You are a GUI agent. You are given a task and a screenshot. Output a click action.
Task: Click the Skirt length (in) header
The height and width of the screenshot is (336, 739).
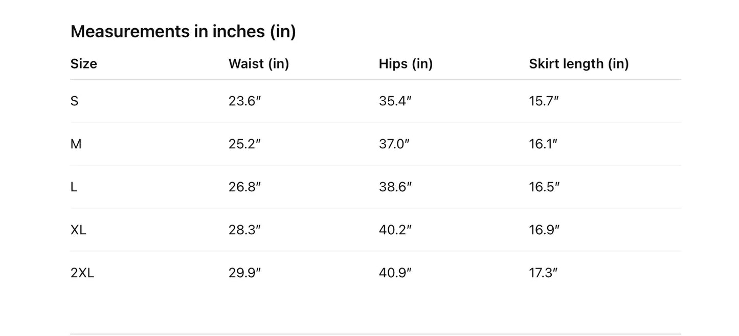coord(578,64)
